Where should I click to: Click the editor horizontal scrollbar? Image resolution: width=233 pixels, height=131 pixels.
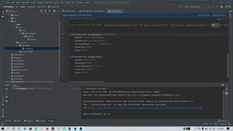coord(87,82)
